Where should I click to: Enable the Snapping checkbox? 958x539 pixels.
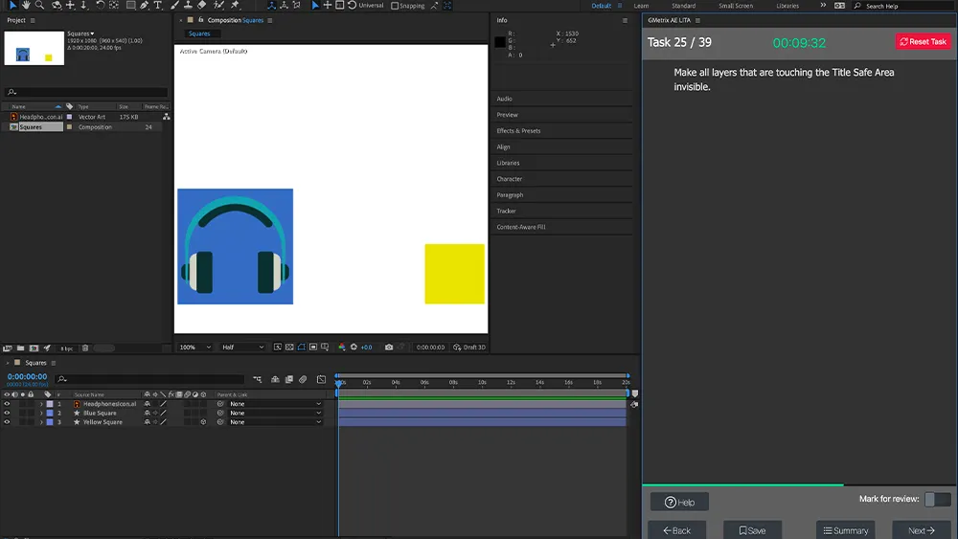[395, 6]
